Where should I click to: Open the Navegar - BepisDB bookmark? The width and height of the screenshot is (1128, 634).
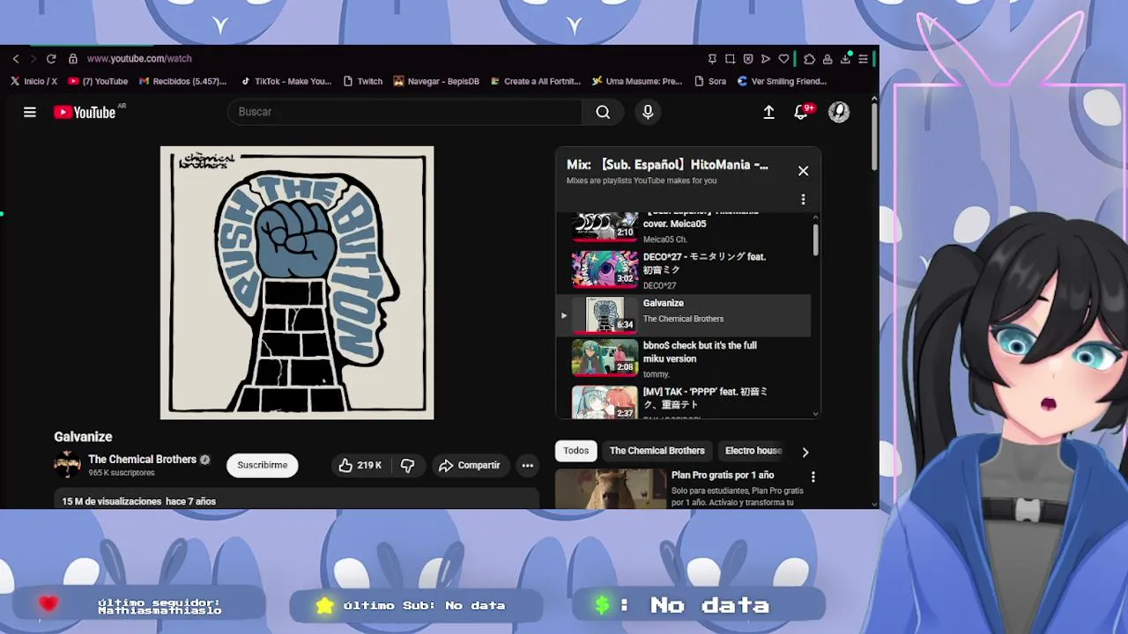coord(436,81)
